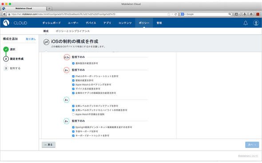Uncheck iPad上のキーボードショートカットを許可
Viewport: 262px width, 163px height.
tap(73, 76)
